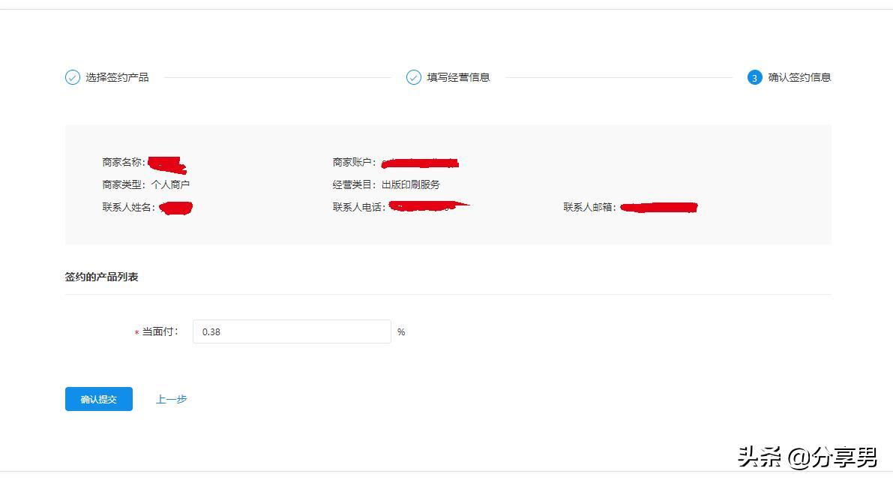Screen dimensions: 893x483
Task: Select the 填写经营信息 step label
Action: pos(458,77)
